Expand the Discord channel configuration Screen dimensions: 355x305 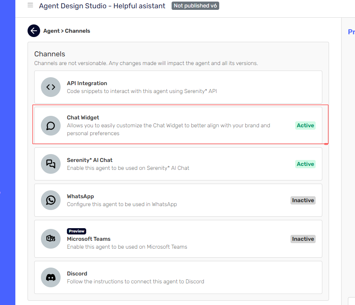177,277
